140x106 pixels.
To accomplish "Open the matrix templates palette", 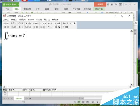I will point(65,27).
